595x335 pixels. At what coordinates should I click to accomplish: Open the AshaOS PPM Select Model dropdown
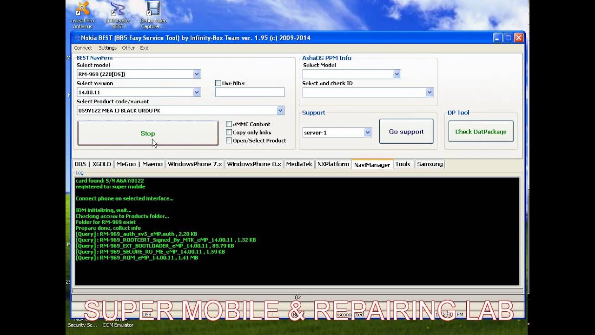pyautogui.click(x=397, y=74)
